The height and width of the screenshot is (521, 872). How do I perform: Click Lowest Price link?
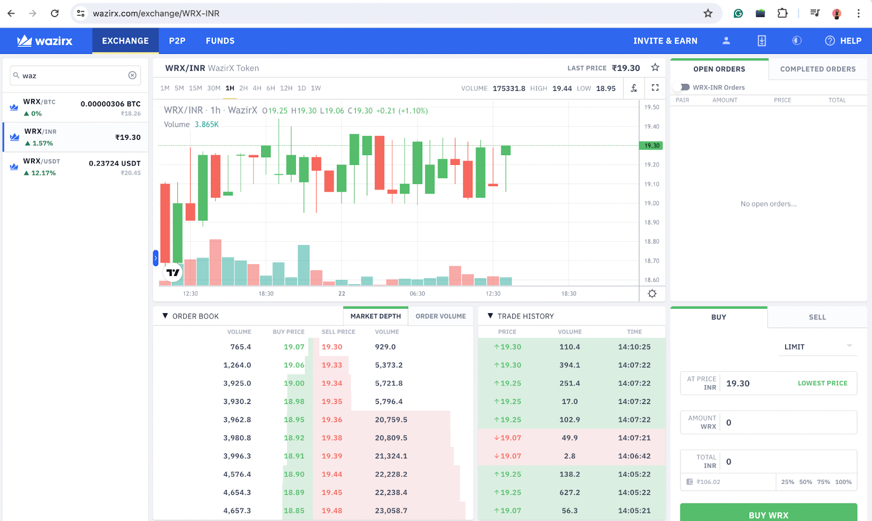tap(822, 383)
